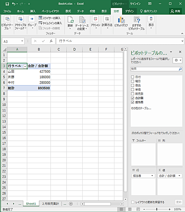Open the field list tools gear dropdown

178,60
